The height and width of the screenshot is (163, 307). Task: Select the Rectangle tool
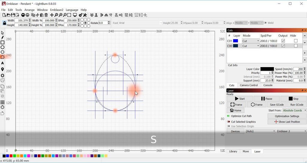pos(2,43)
